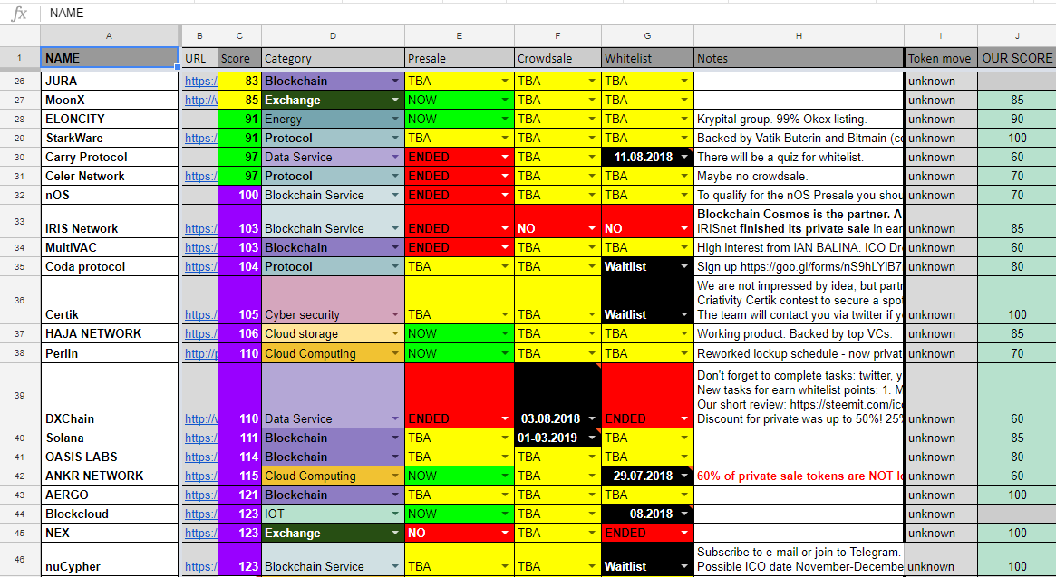
Task: Select the OUR SCORE header cell
Action: point(1017,58)
